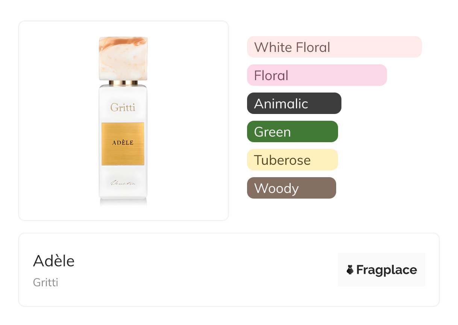Click the Fragplace flower logo icon
Viewport: 458px width, 325px height.
[350, 270]
